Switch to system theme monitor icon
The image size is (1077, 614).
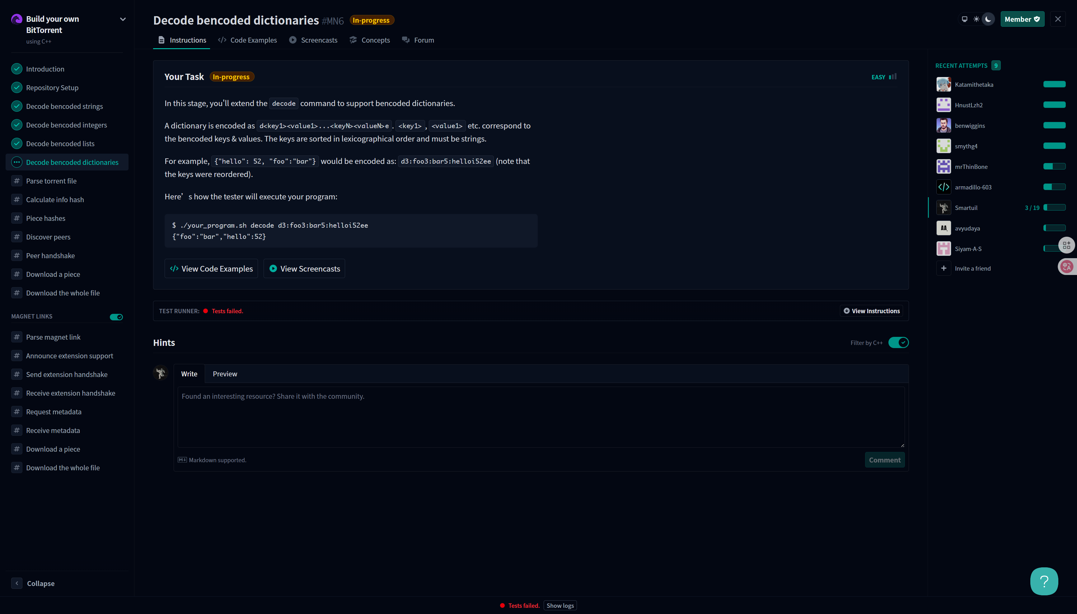pos(964,19)
